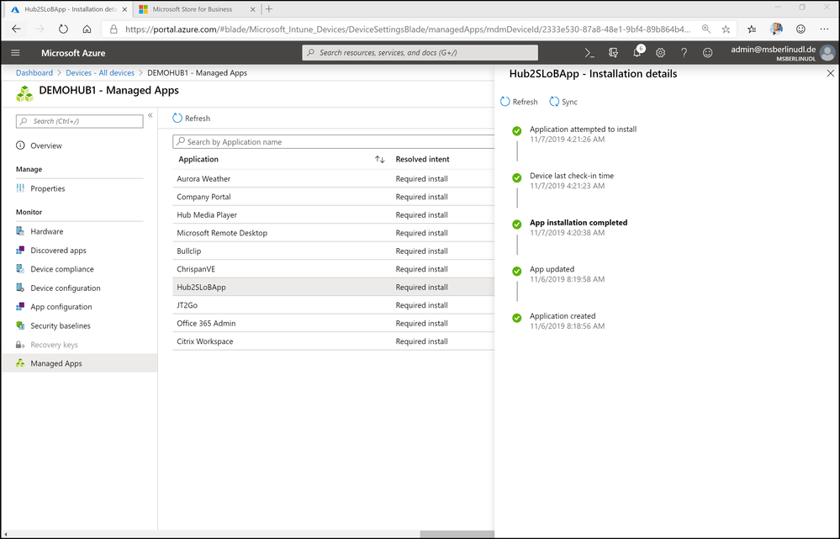
Task: Click the Resolved intent column header
Action: click(422, 159)
